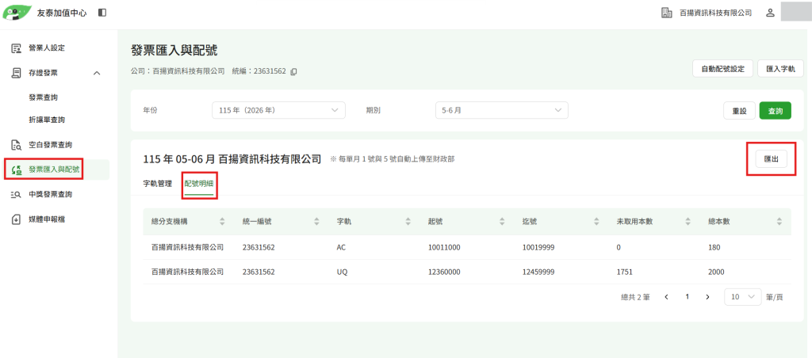Sort the table by the 總本數 column
This screenshot has width=812, height=358.
point(779,222)
